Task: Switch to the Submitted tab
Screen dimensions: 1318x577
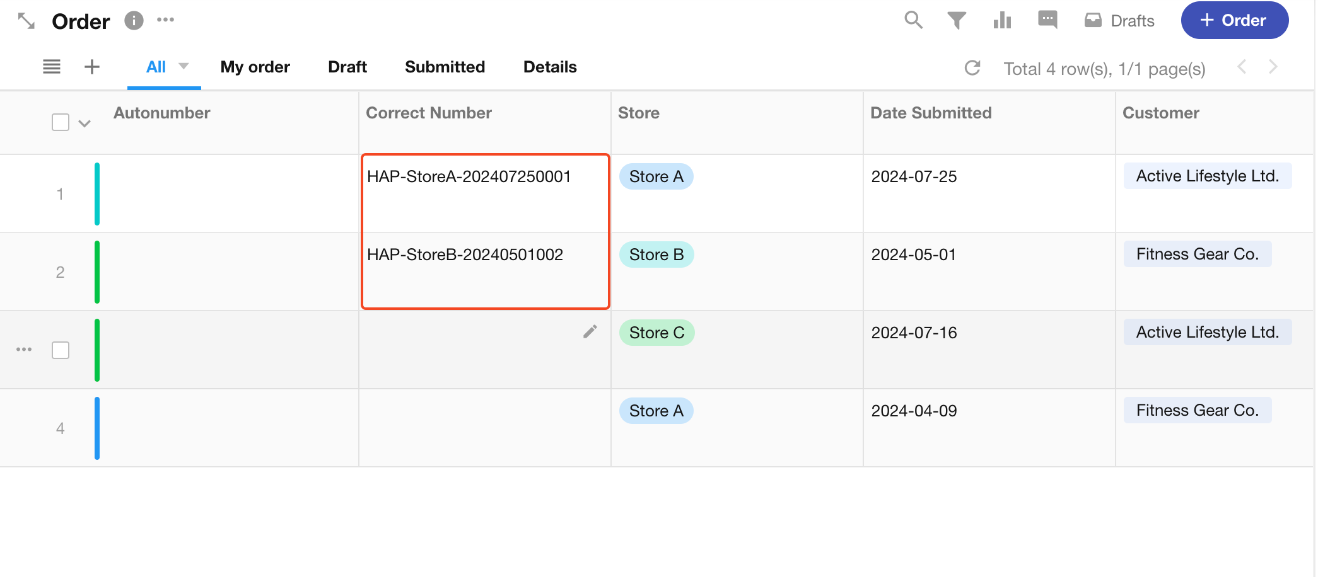Action: (445, 67)
